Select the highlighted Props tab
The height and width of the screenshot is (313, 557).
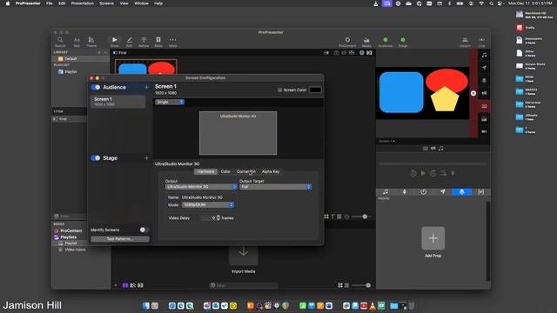[x=461, y=191]
